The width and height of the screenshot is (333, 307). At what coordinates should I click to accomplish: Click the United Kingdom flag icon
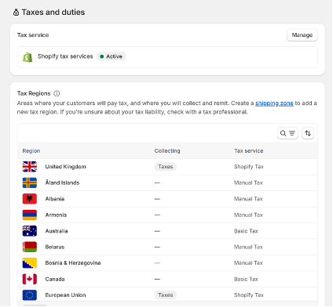(x=30, y=167)
